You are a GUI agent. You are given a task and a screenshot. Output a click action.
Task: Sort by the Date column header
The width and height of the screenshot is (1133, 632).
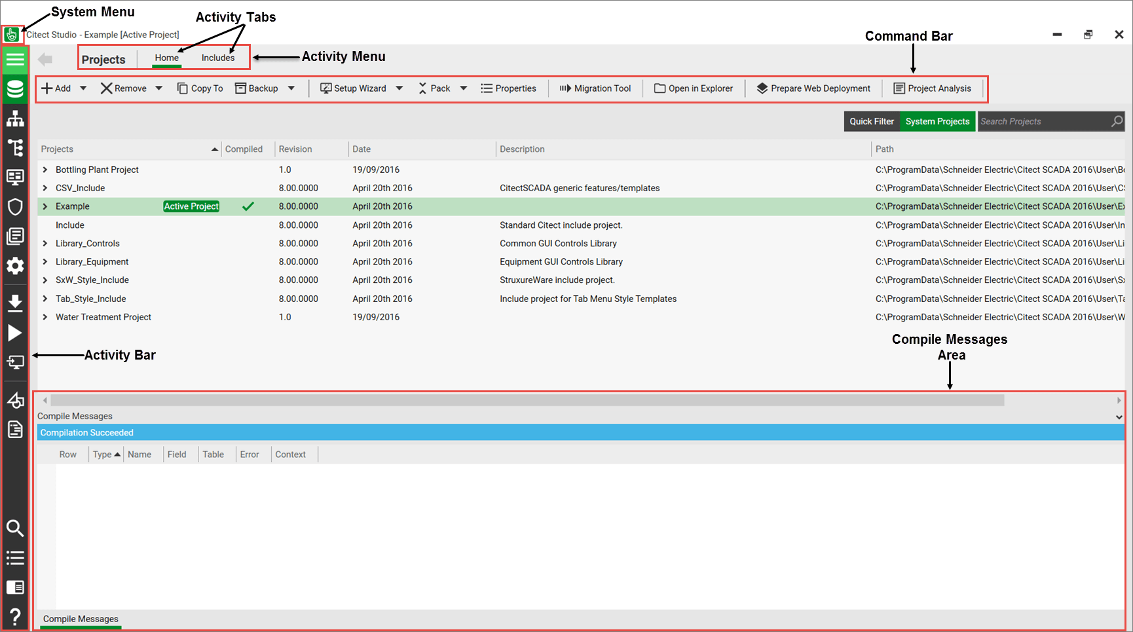click(422, 149)
